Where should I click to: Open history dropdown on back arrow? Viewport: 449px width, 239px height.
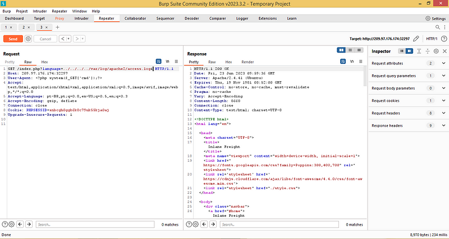tap(68, 39)
